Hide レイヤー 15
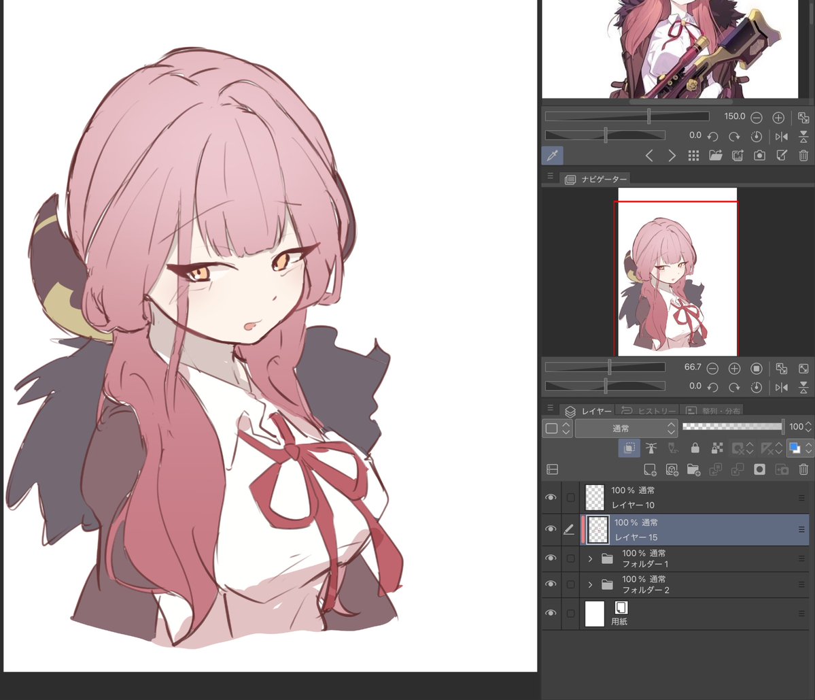815x700 pixels. click(x=551, y=529)
